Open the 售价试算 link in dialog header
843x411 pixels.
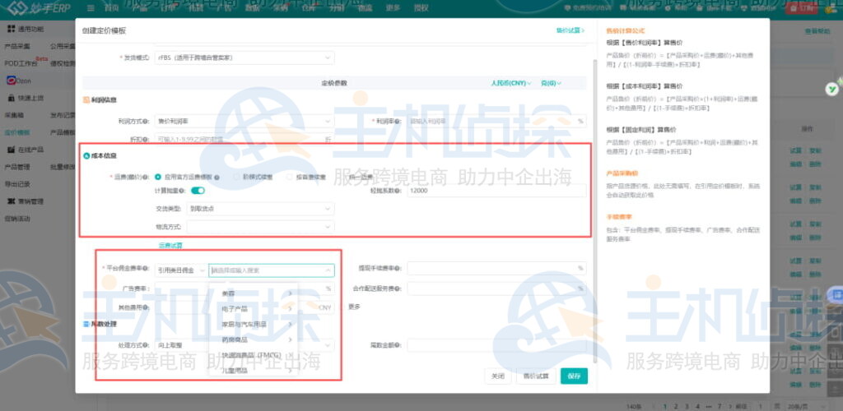click(x=570, y=30)
